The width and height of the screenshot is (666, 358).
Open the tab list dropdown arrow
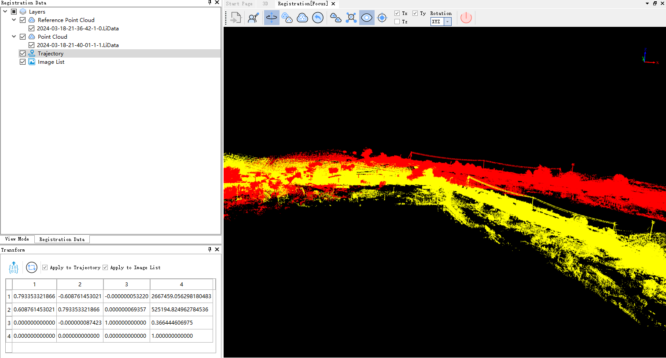[x=647, y=4]
